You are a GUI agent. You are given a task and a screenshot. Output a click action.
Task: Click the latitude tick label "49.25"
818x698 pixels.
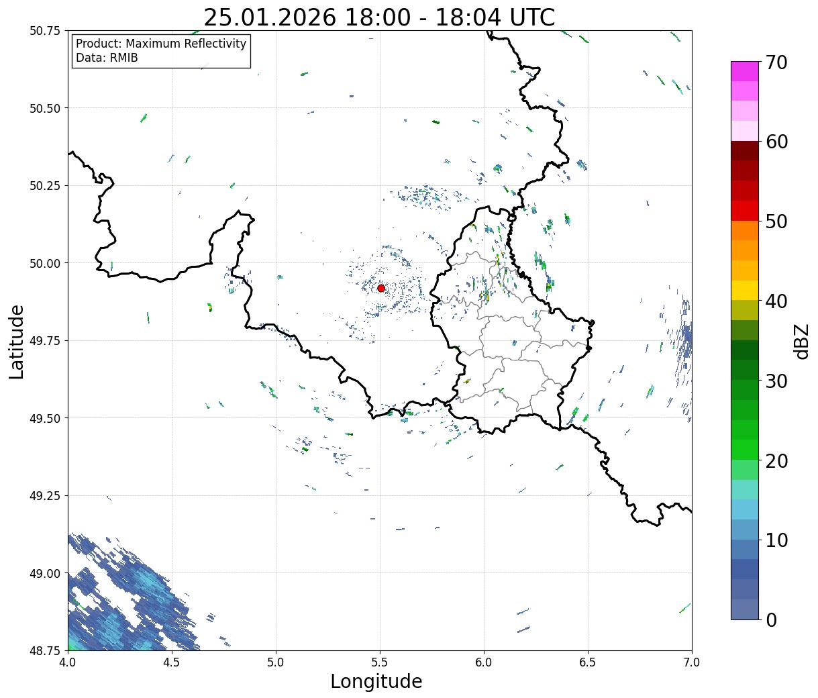coord(44,496)
